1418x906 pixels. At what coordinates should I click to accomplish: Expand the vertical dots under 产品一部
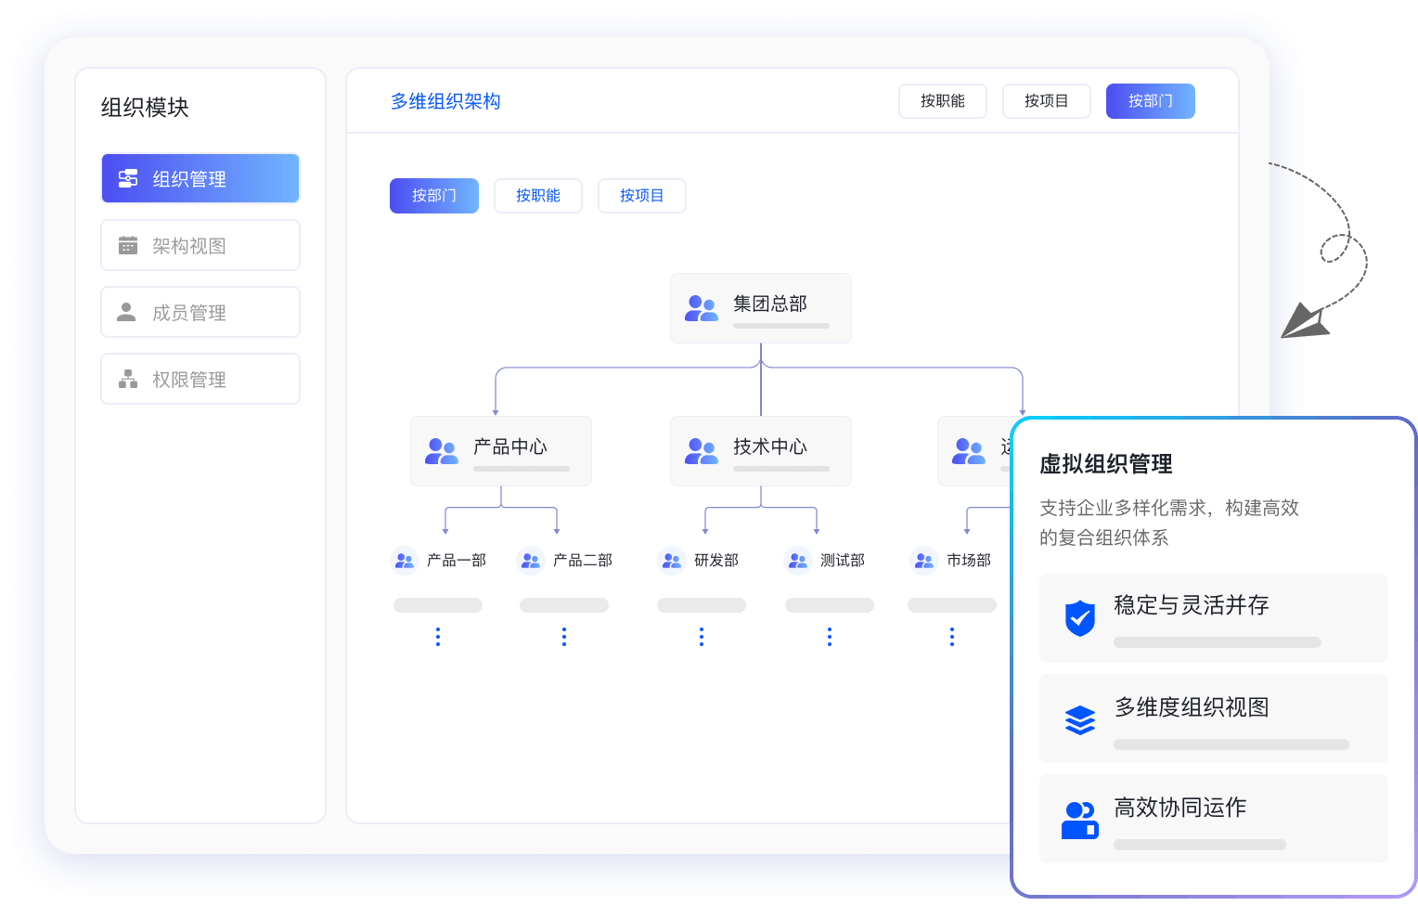pos(438,636)
